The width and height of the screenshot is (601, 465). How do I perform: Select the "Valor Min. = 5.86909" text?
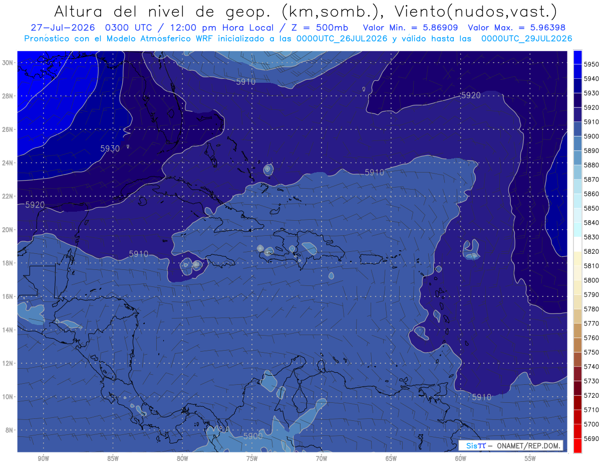coord(411,28)
